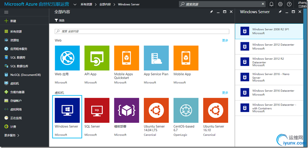Viewport: 308px width, 148px height.
Task: Select the Windows Server tile
Action: click(67, 117)
